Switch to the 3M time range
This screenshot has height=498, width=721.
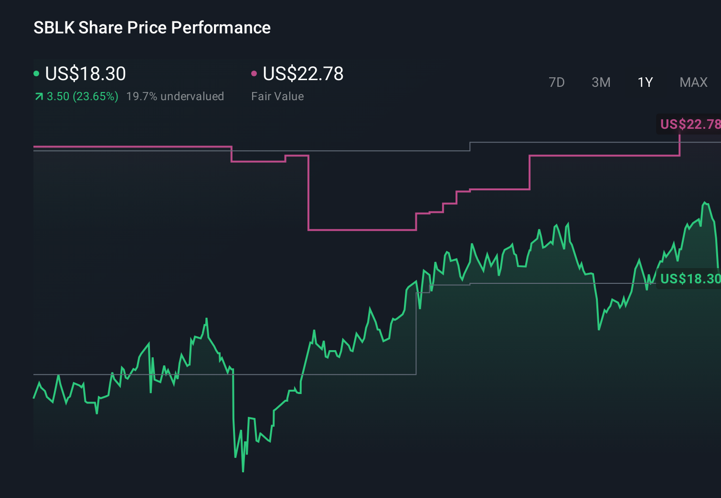pos(601,82)
